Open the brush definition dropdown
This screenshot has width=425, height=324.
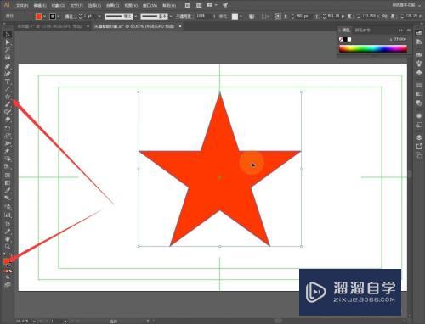[171, 16]
